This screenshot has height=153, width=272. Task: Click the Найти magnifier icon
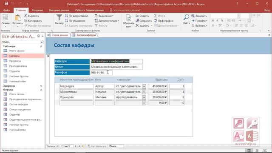coord(186,17)
